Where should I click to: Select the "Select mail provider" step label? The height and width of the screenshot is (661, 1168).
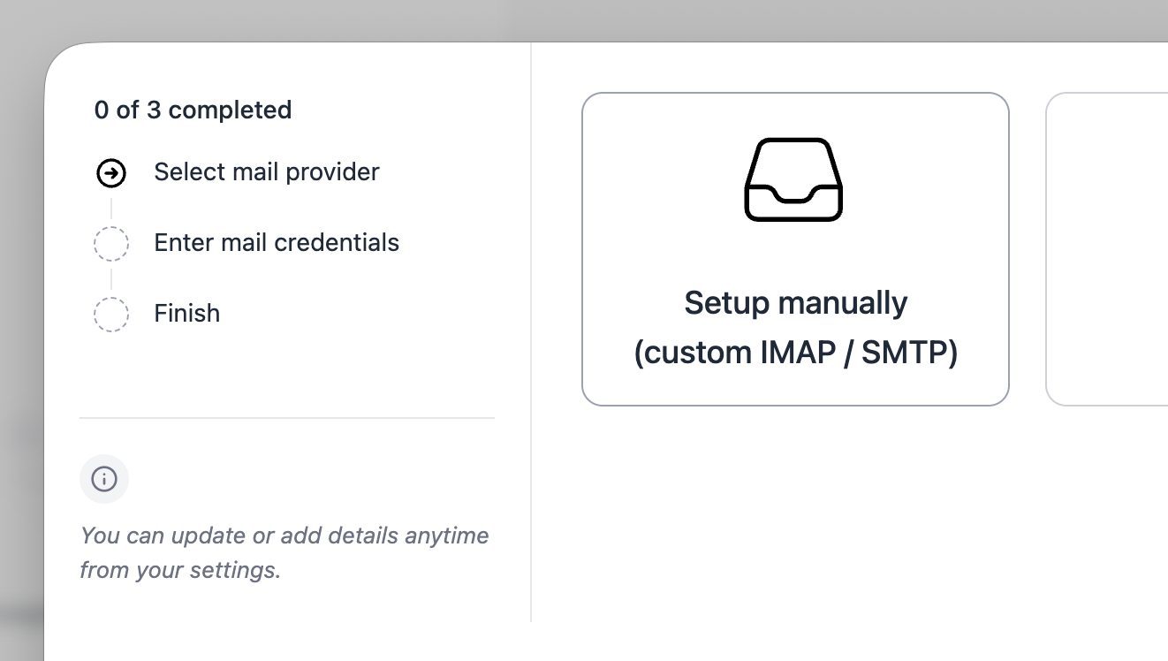pos(266,171)
